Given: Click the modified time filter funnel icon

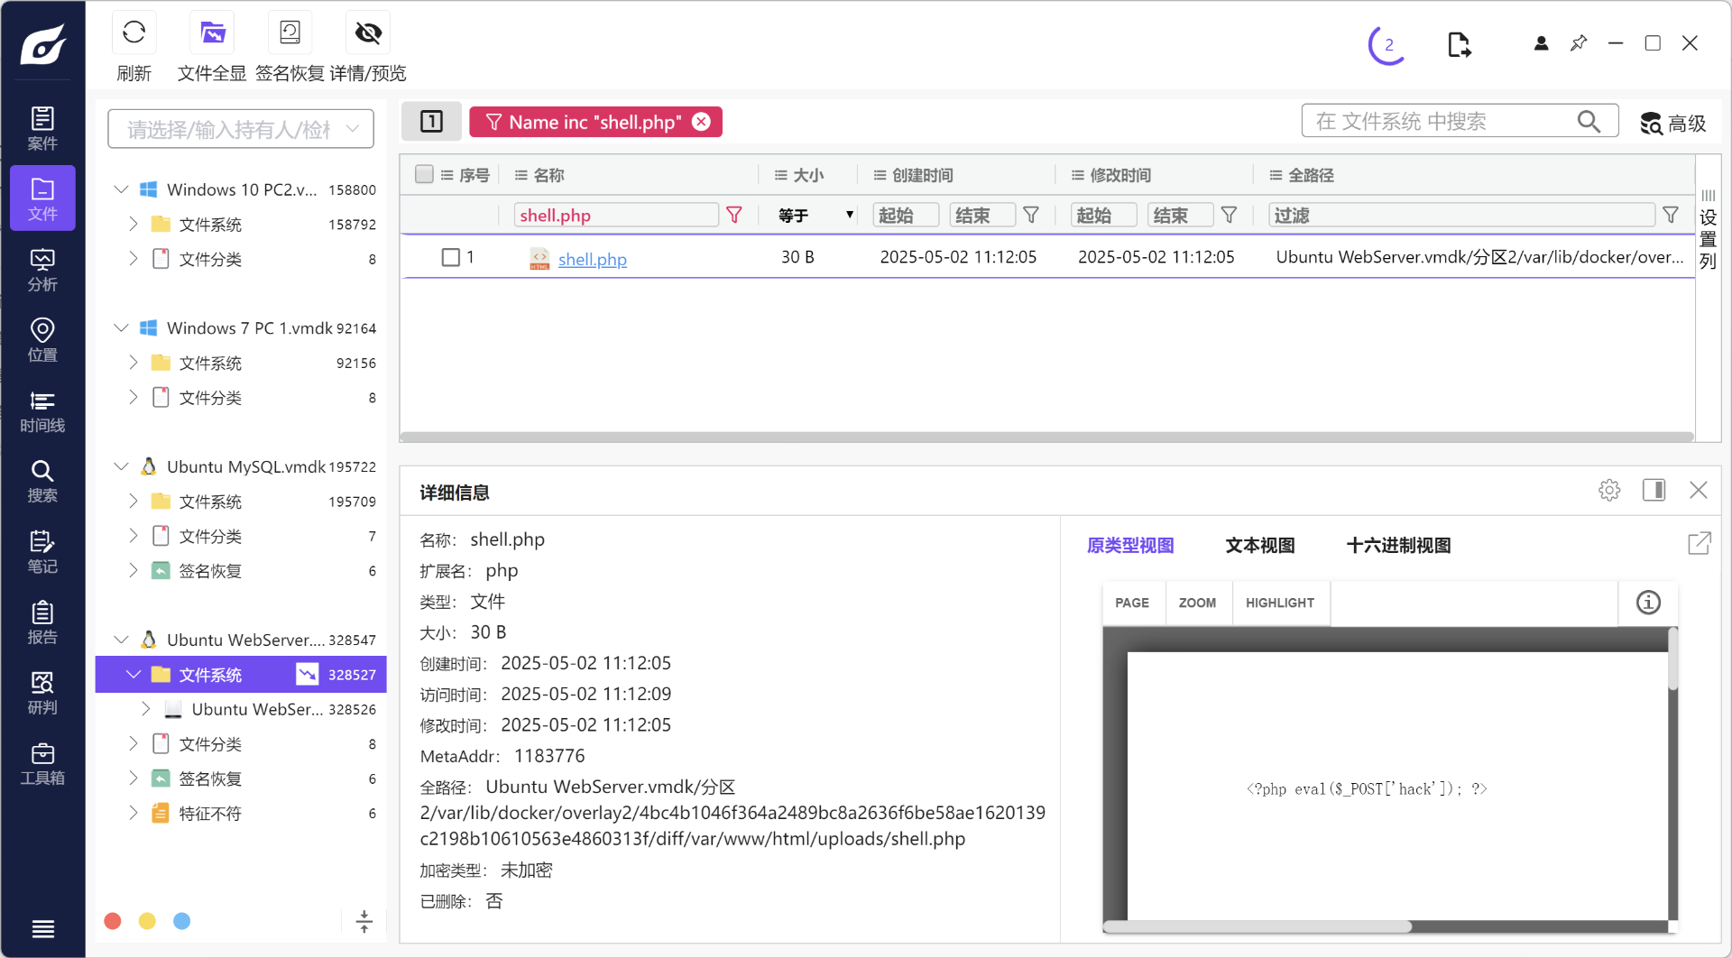Looking at the screenshot, I should (x=1229, y=215).
